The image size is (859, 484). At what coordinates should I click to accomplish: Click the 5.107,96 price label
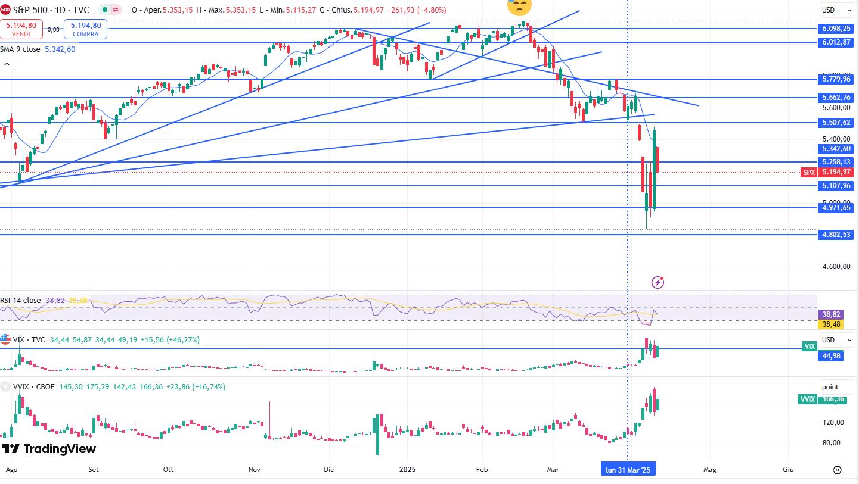click(x=836, y=186)
